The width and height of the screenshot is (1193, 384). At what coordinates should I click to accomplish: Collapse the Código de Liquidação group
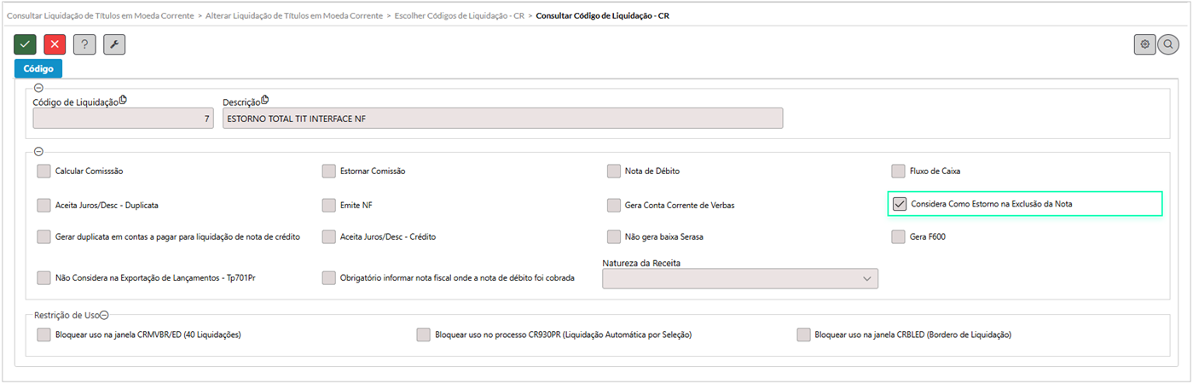point(38,88)
